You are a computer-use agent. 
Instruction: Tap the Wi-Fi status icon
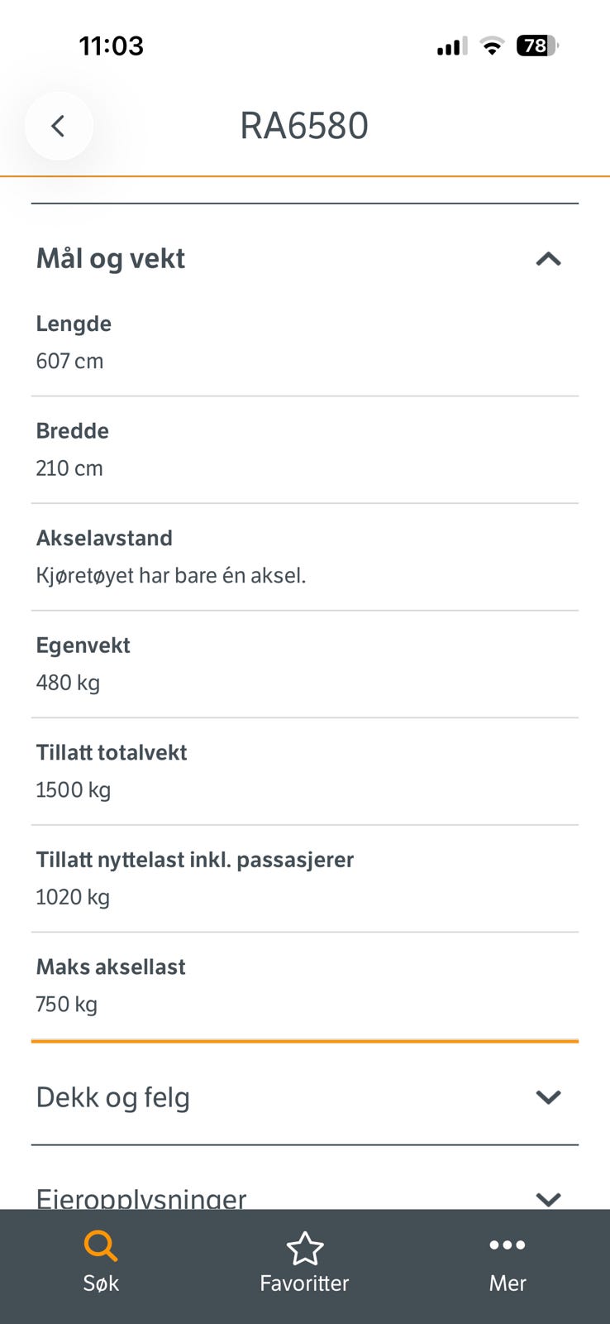click(492, 46)
